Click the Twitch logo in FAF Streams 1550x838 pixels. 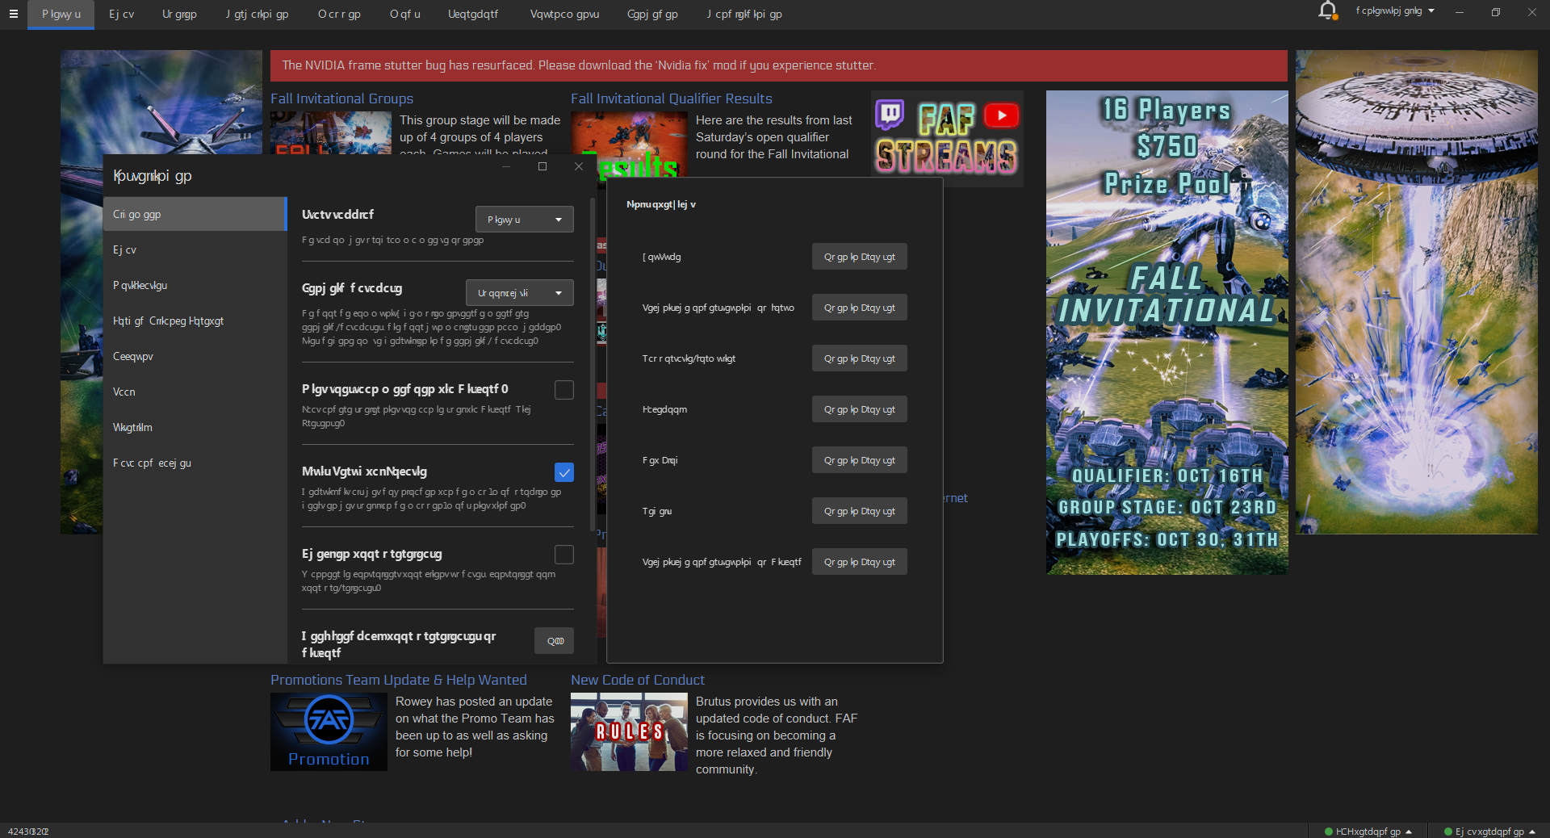(890, 115)
